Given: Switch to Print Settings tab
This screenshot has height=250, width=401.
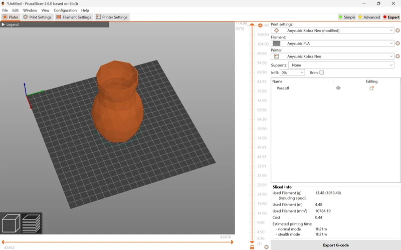Looking at the screenshot, I should click(x=37, y=17).
